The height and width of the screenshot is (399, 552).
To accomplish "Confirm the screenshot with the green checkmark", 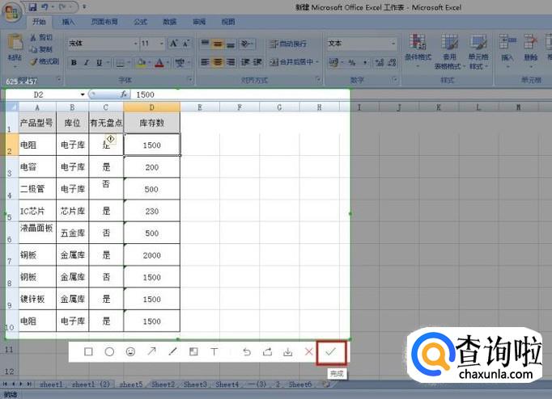I will 331,352.
